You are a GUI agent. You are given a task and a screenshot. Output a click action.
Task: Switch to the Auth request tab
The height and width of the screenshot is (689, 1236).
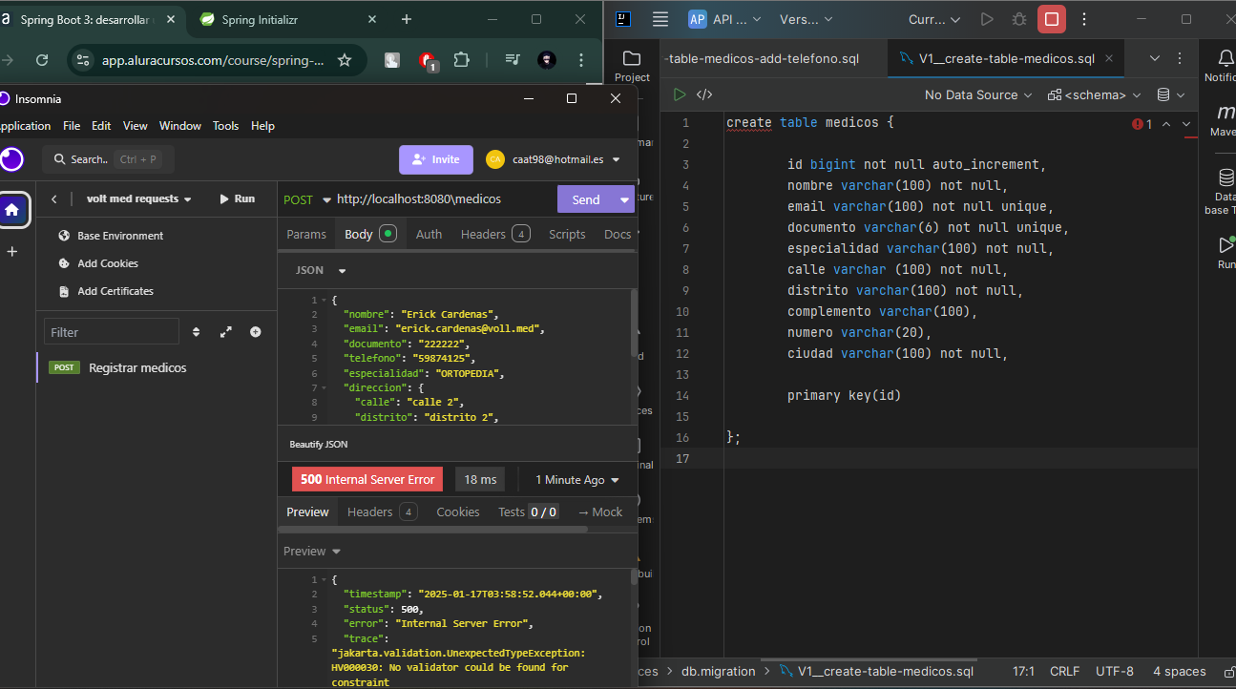429,234
